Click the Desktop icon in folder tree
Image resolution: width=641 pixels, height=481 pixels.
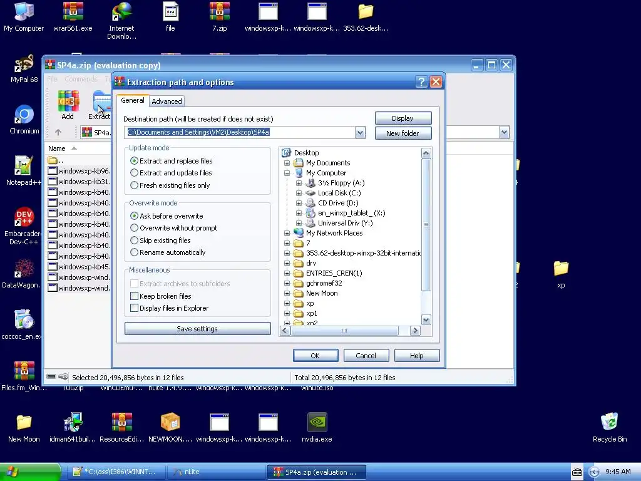(x=286, y=153)
